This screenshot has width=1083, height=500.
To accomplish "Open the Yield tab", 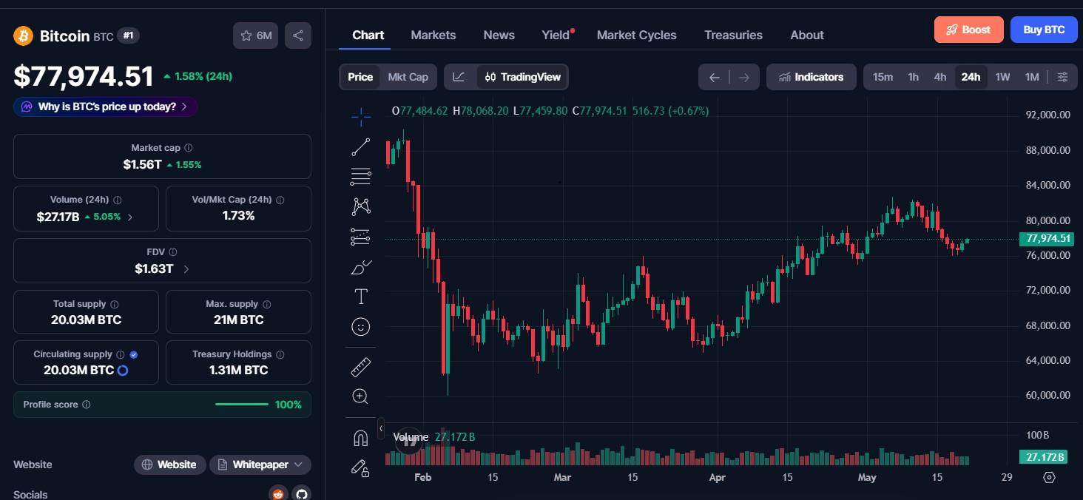I will 556,35.
